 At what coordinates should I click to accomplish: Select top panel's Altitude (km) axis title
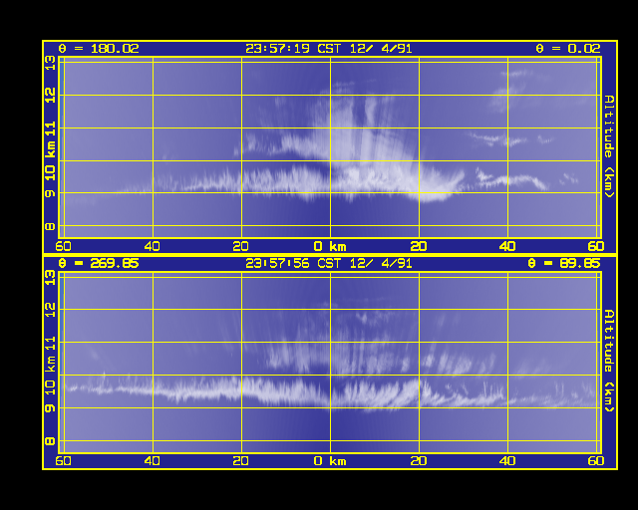click(609, 146)
